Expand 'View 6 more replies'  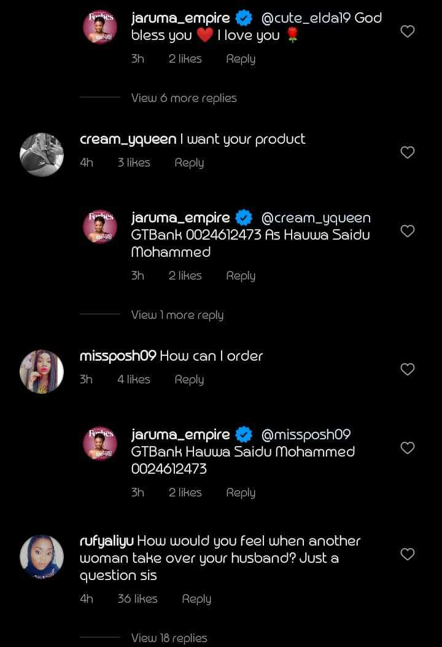coord(184,98)
